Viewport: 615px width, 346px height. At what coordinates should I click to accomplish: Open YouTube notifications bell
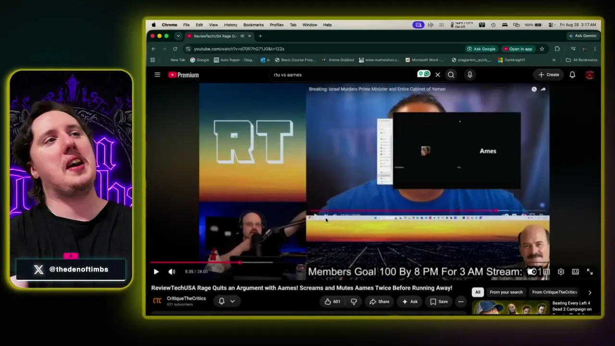tap(572, 74)
